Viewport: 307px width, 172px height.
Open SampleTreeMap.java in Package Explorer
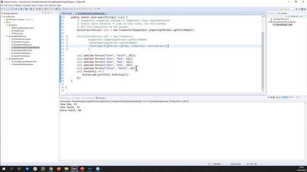(22, 53)
